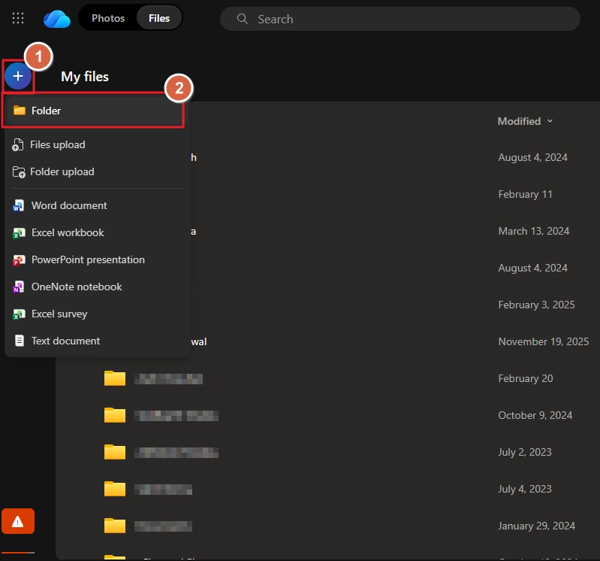Open the folder modified February 20
Screen dimensions: 600x561
click(x=115, y=378)
